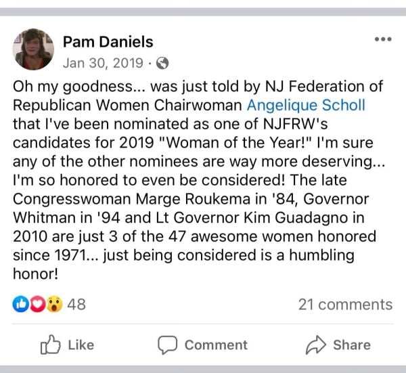Open the three-dot post options menu
Screen dimensions: 406x373
click(383, 40)
